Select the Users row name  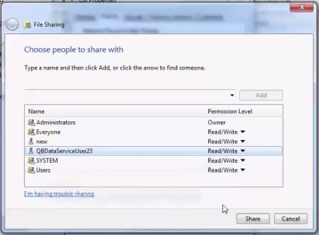(43, 170)
